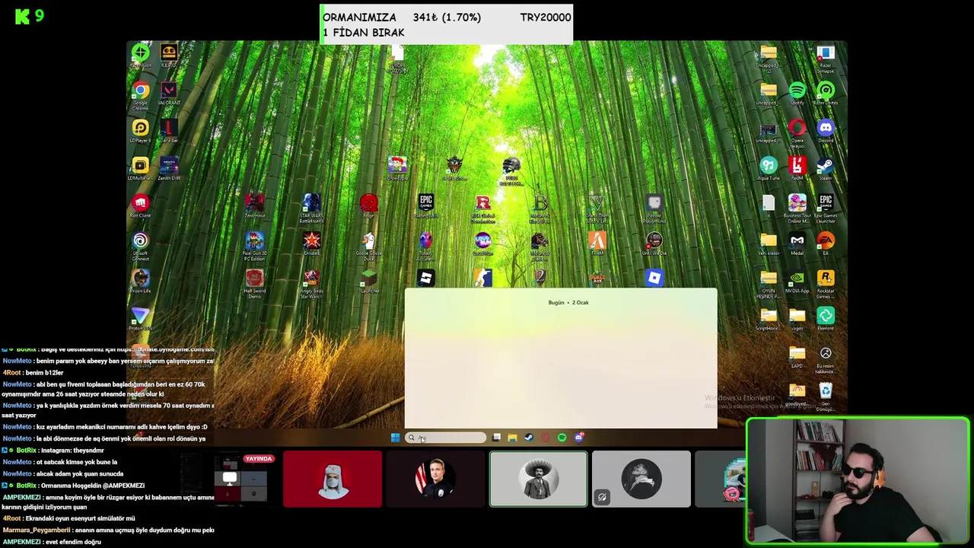Open the Riot Client shortcut
Image resolution: width=974 pixels, height=548 pixels.
140,203
